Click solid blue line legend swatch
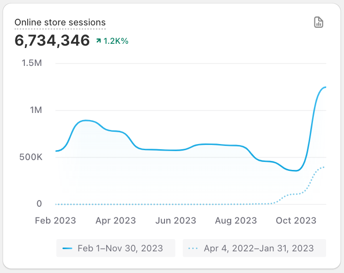This screenshot has height=273, width=344. 67,248
